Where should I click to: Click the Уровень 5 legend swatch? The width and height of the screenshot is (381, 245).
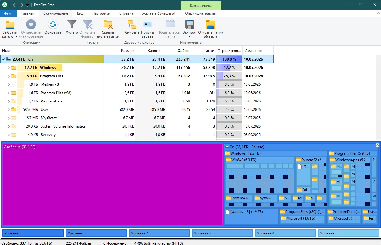click(x=349, y=233)
